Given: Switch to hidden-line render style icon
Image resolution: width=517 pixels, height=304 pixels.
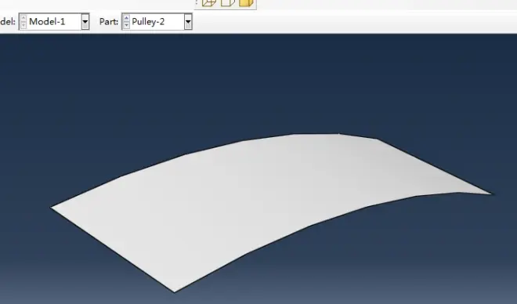Looking at the screenshot, I should point(227,3).
